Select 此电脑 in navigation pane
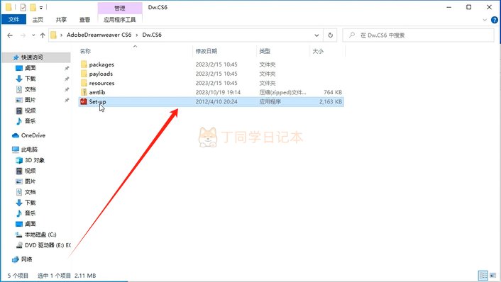Screen dimensions: 501x282 [29, 150]
